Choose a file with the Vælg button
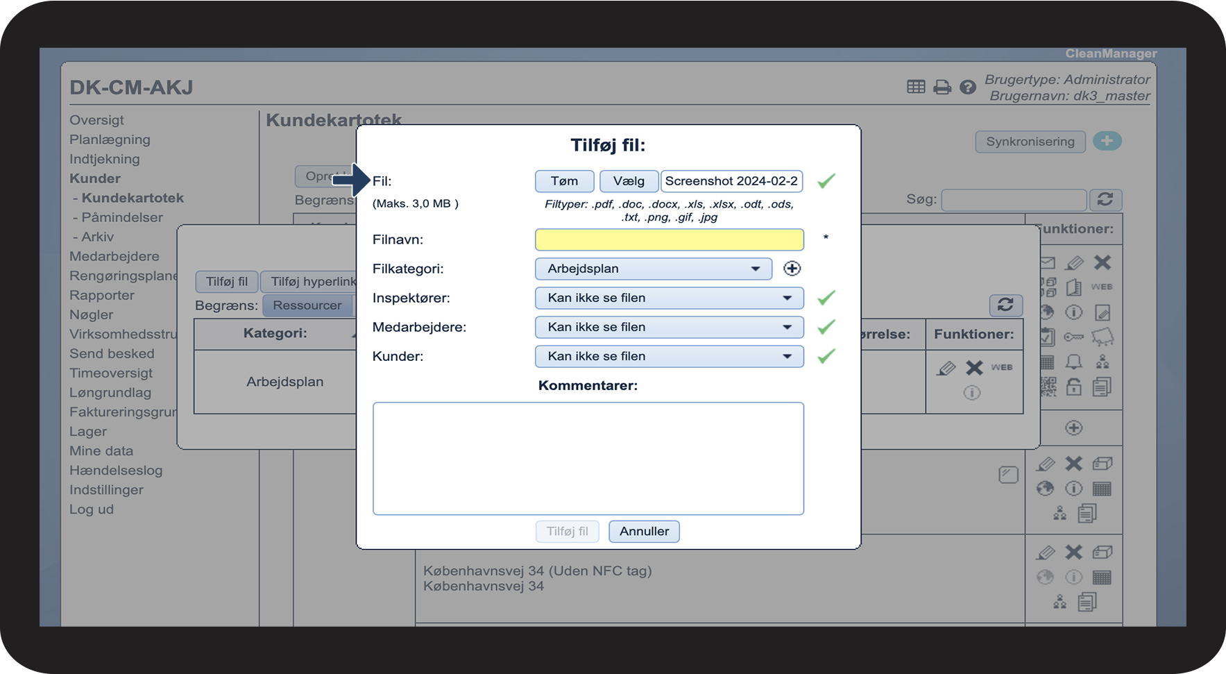The image size is (1226, 674). click(629, 181)
